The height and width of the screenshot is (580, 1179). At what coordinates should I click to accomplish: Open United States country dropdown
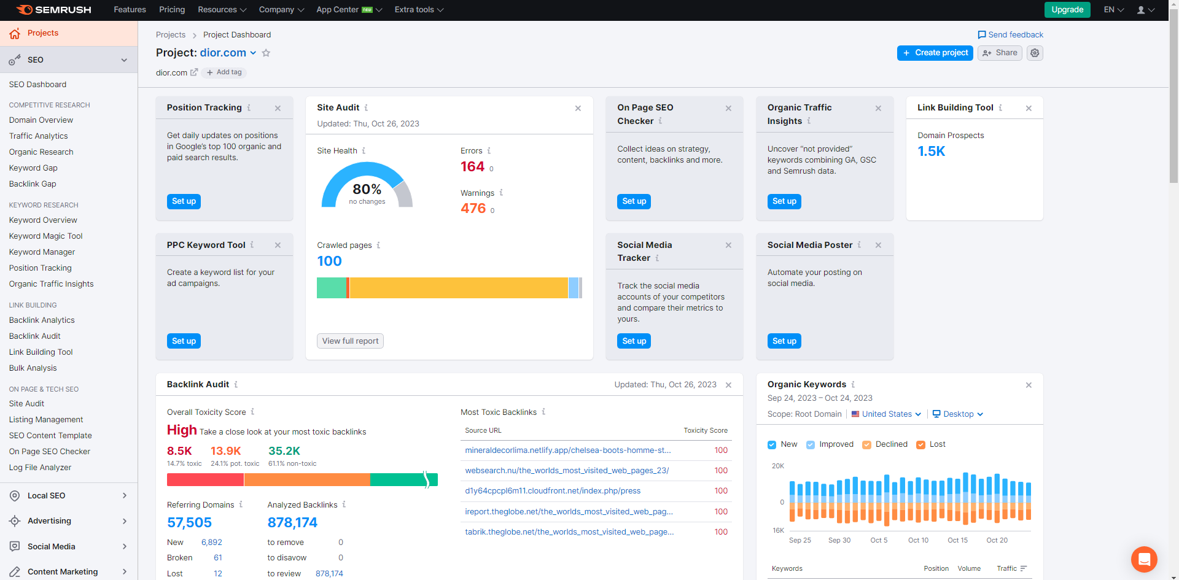[x=886, y=414]
